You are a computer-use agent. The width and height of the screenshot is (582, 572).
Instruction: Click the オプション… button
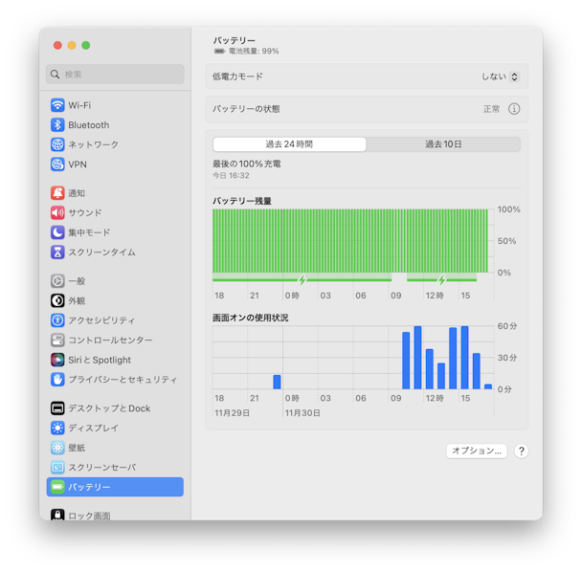coord(477,451)
